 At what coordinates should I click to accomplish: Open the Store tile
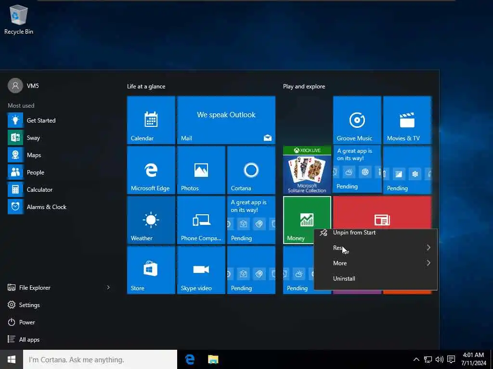tap(151, 270)
